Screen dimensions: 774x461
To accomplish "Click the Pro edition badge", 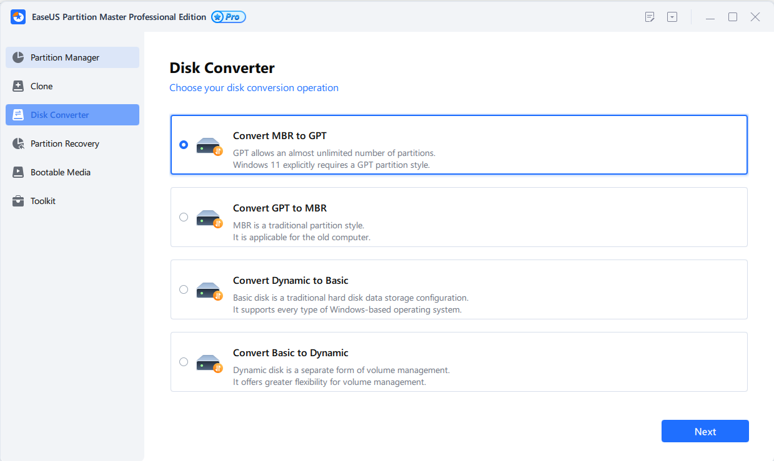I will [229, 17].
